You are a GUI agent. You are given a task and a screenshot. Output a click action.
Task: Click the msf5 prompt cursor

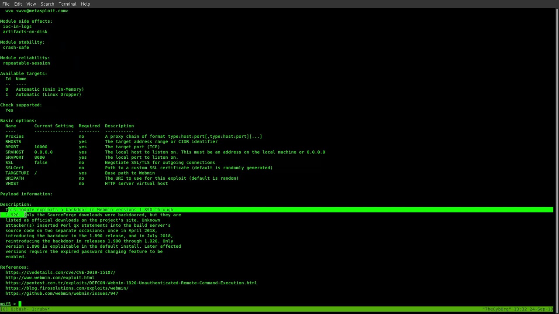[20, 304]
